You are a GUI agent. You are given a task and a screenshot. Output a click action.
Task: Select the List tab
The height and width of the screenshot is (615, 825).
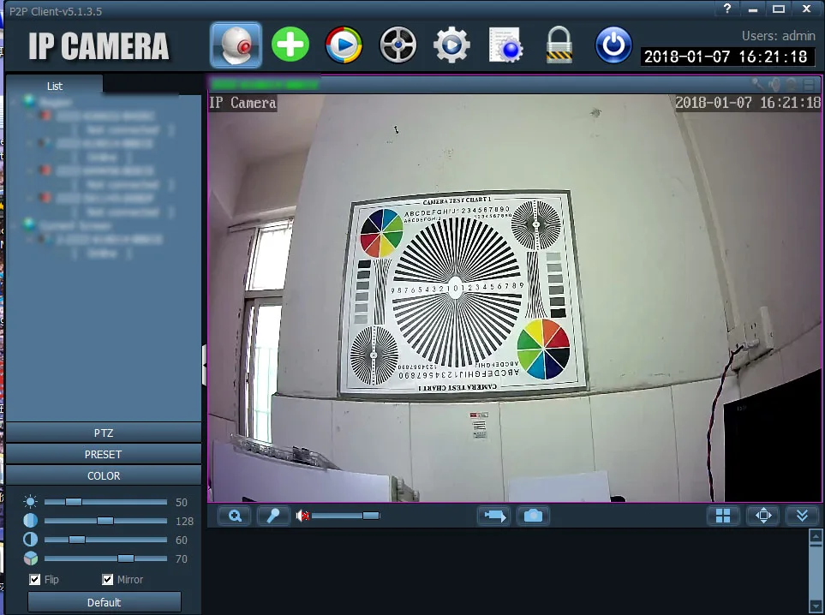55,86
